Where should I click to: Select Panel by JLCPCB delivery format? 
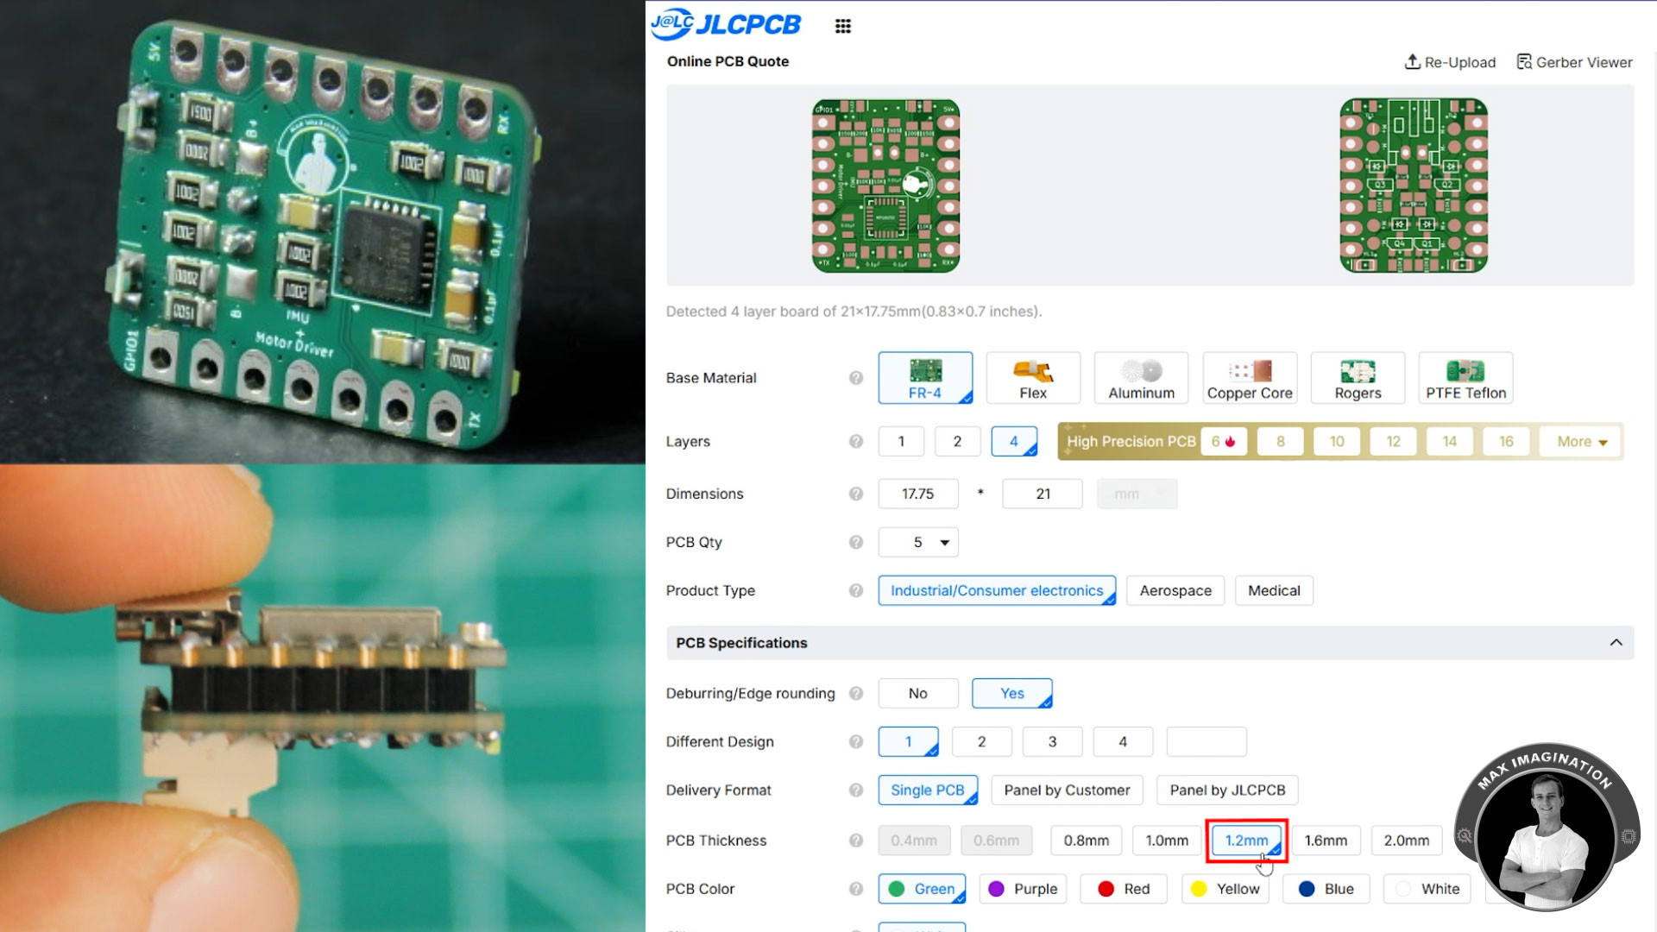[x=1226, y=790]
